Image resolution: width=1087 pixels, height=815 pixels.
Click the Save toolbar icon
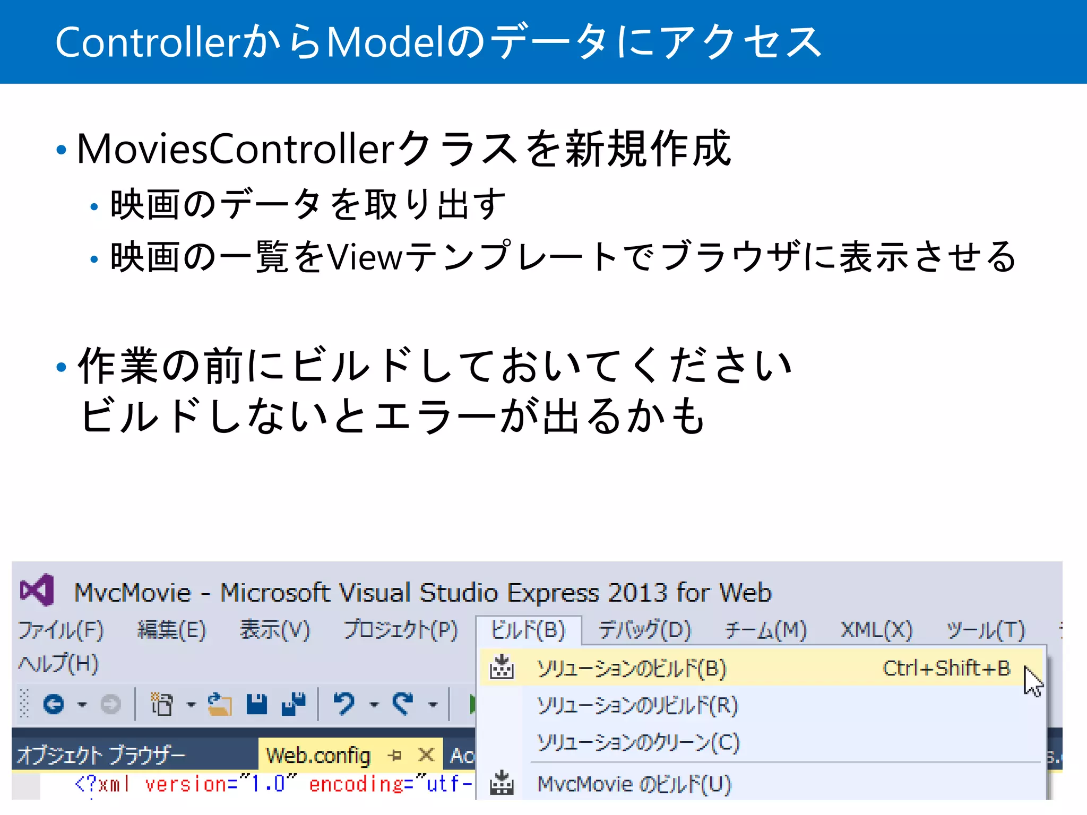pyautogui.click(x=257, y=704)
